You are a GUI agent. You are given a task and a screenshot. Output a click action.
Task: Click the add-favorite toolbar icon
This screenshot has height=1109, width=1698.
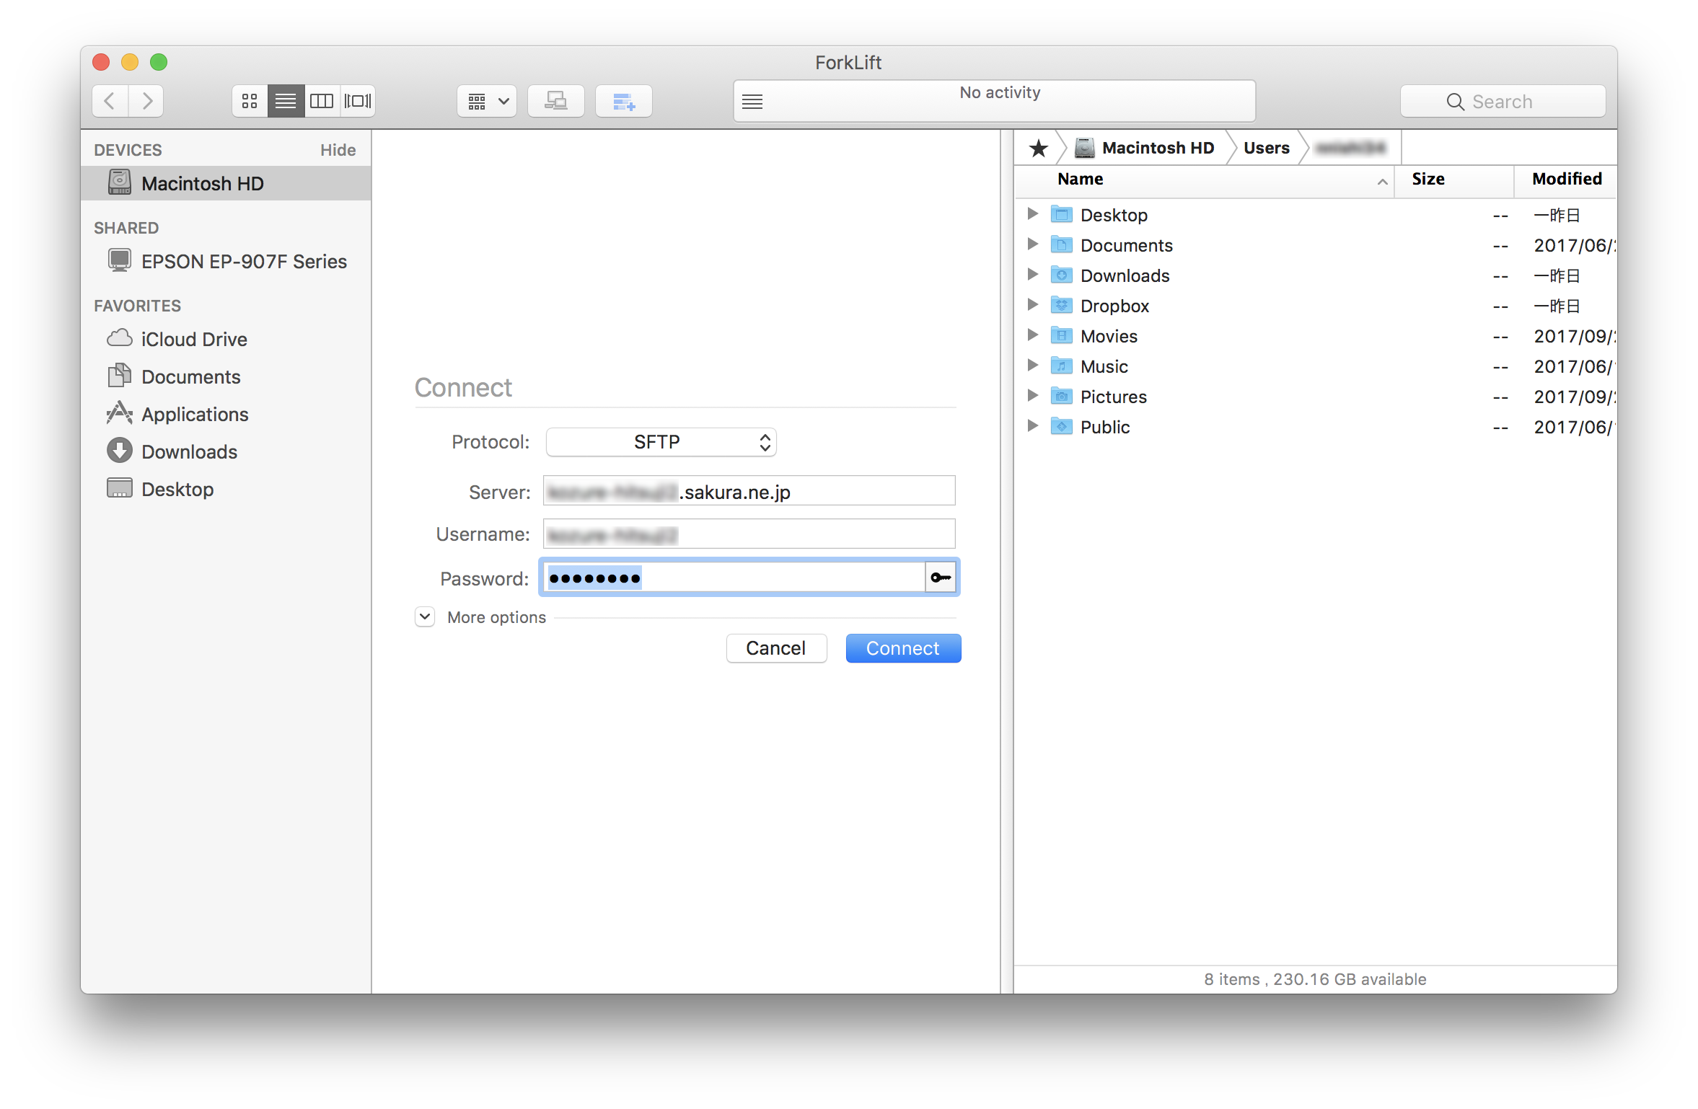[623, 101]
